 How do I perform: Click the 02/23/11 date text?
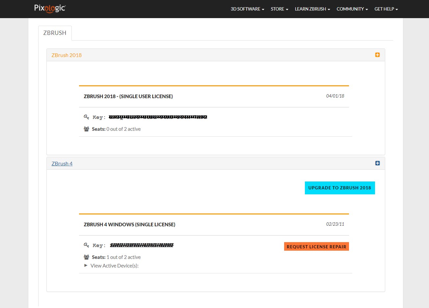click(335, 224)
